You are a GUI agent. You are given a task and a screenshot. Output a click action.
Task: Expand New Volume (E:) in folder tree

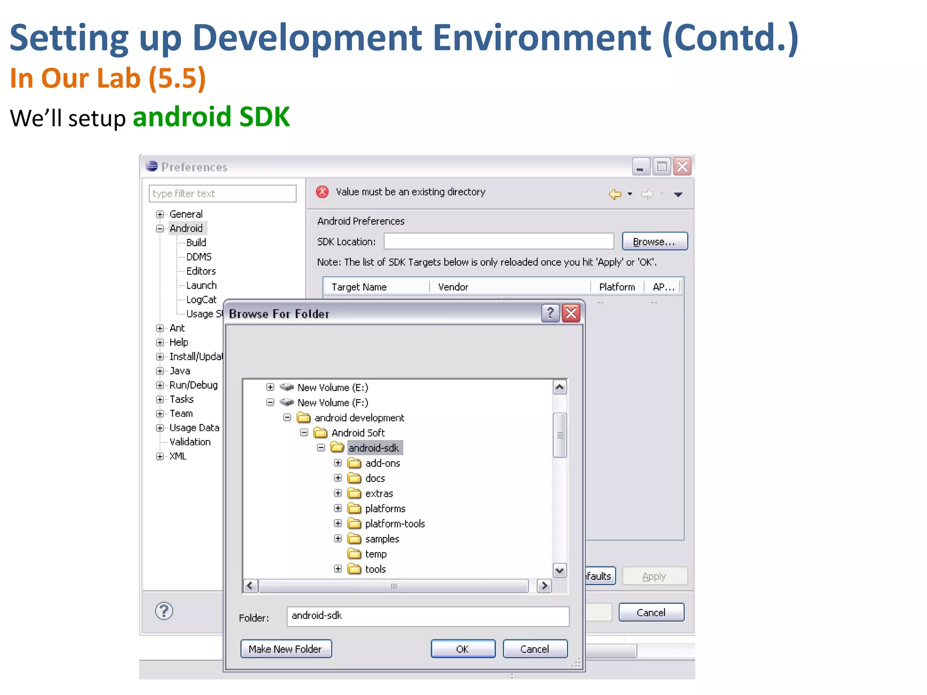point(270,387)
